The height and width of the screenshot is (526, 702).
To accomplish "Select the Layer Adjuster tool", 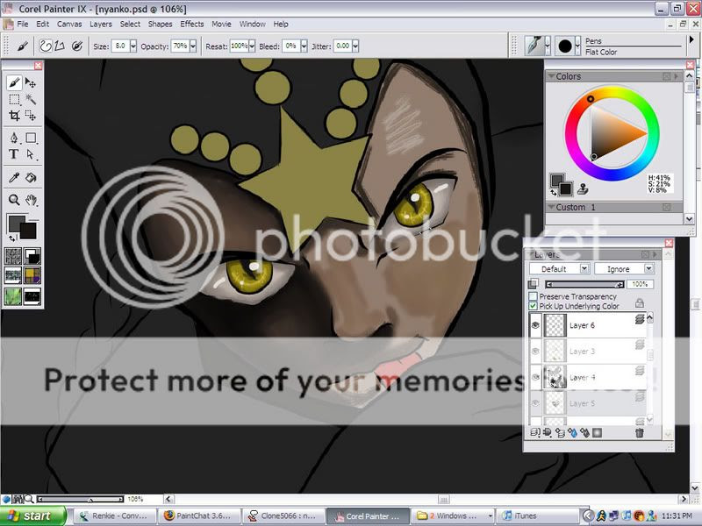I will coord(31,82).
